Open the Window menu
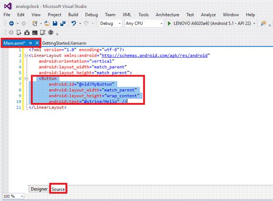The height and width of the screenshot is (201, 273). coord(231,14)
